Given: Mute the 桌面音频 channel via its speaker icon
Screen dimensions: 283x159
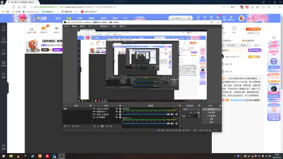Looking at the screenshot, I should point(172,114).
